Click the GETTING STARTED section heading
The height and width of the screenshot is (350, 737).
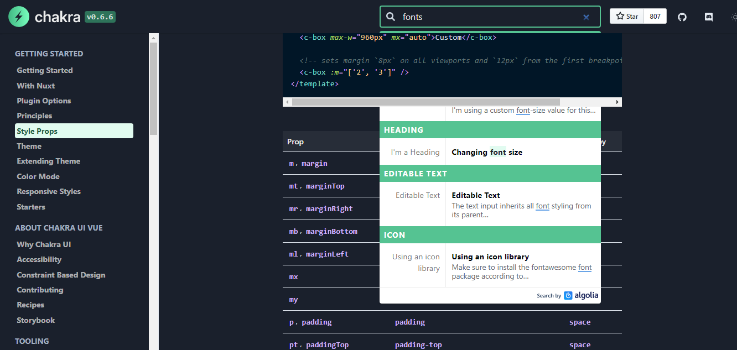click(49, 54)
